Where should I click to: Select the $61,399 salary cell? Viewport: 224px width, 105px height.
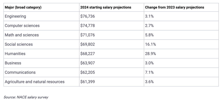coord(88,82)
